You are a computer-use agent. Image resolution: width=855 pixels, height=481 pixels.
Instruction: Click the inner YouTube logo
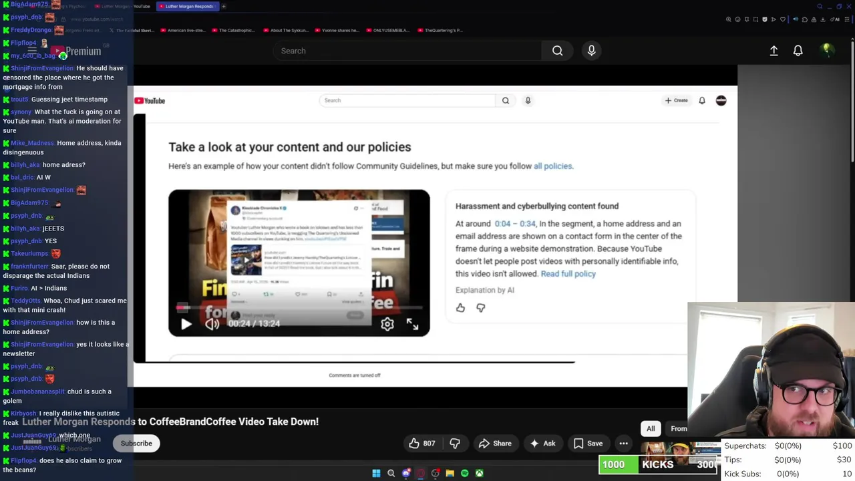150,101
